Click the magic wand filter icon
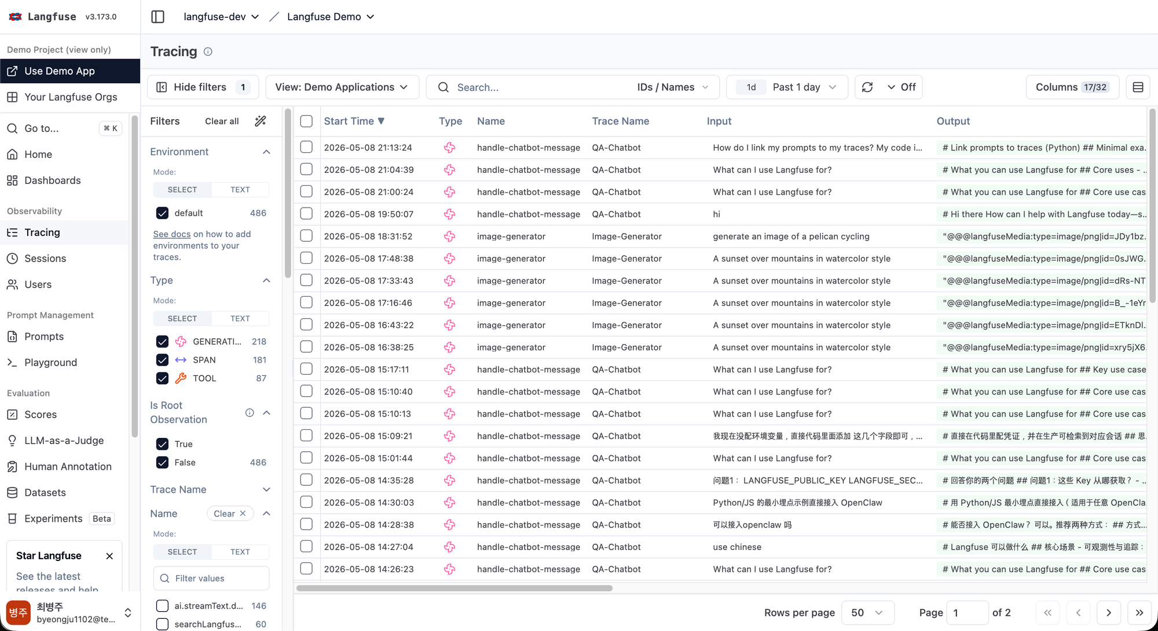The height and width of the screenshot is (631, 1158). [x=261, y=121]
